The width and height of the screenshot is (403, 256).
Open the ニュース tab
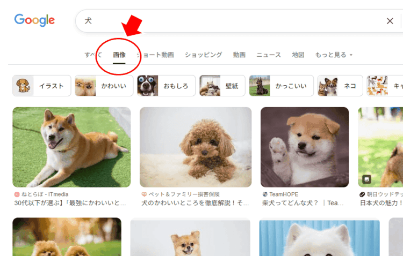(269, 55)
